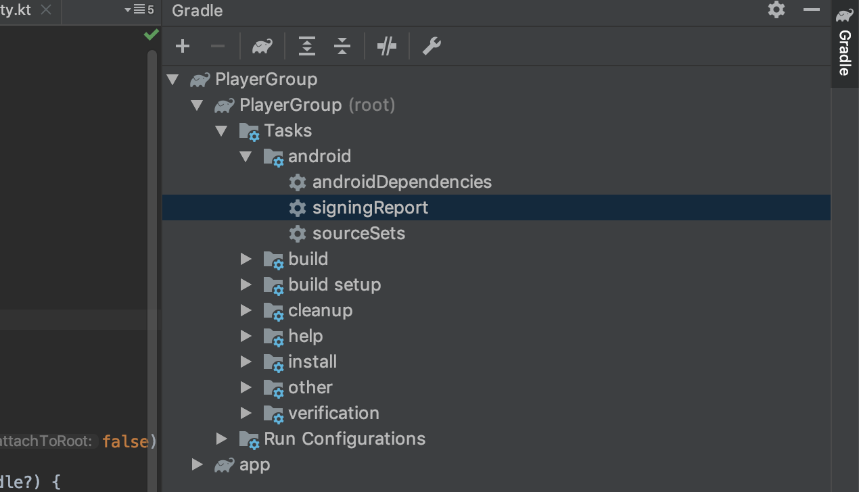The width and height of the screenshot is (859, 492).
Task: Click the plus icon to link Gradle project
Action: (x=183, y=46)
